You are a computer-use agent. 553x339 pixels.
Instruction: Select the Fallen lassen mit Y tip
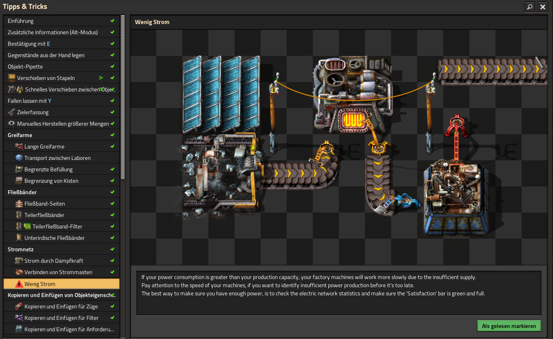62,101
